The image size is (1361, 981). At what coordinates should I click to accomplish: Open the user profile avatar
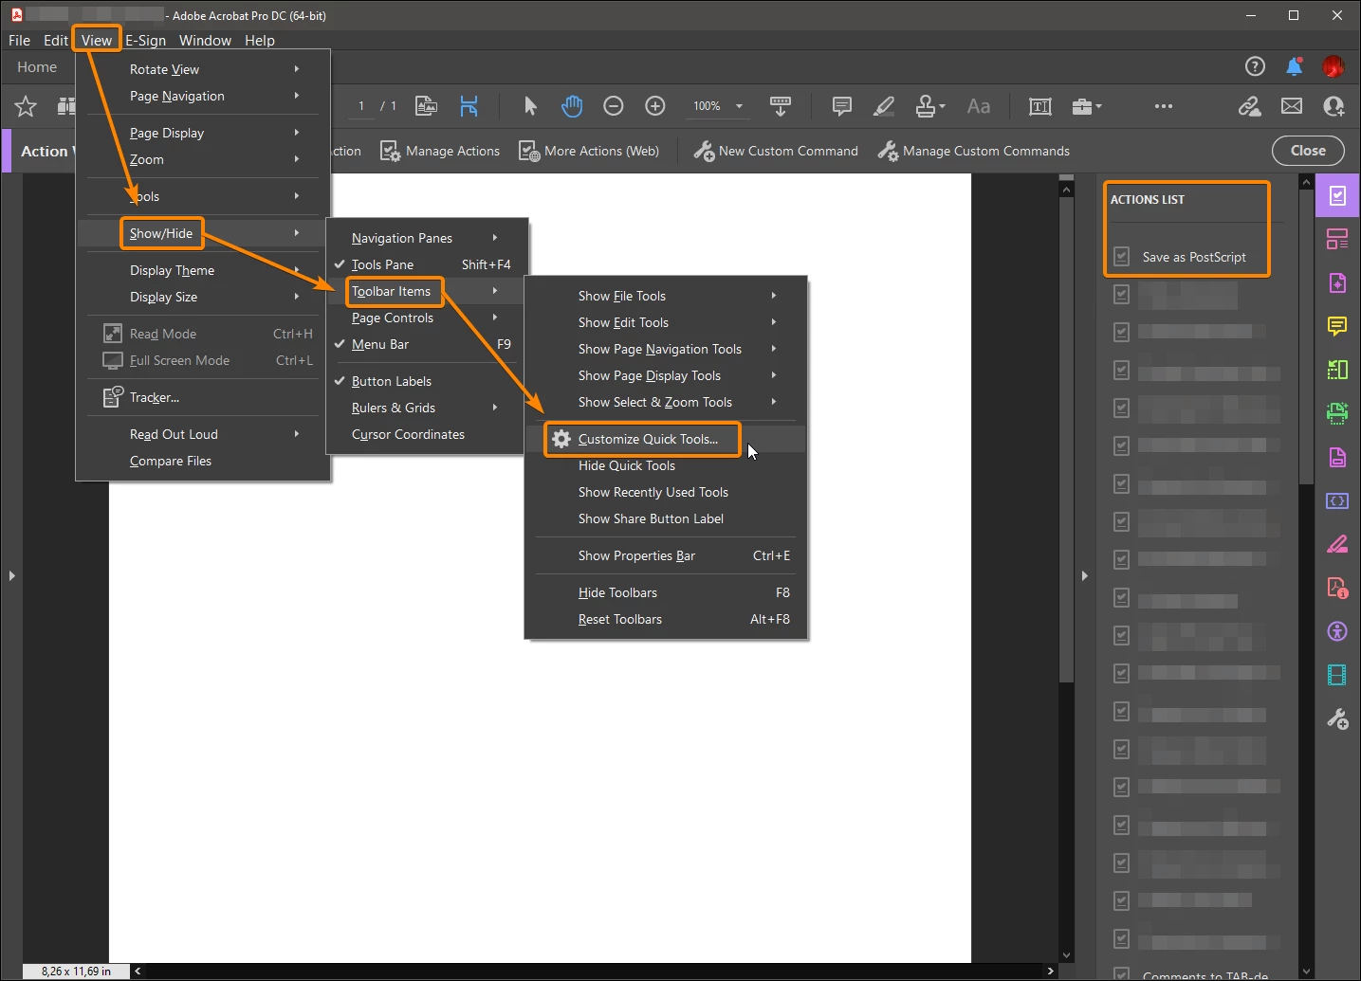tap(1333, 66)
